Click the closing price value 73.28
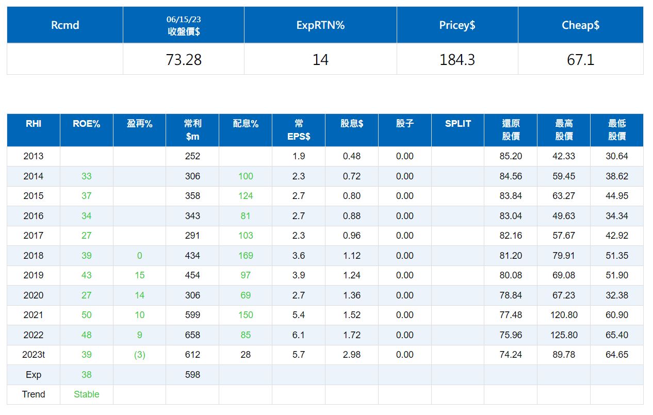 coord(184,60)
